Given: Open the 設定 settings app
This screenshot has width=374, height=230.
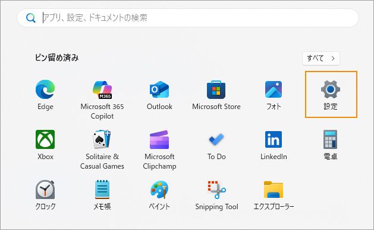Looking at the screenshot, I should point(331,94).
